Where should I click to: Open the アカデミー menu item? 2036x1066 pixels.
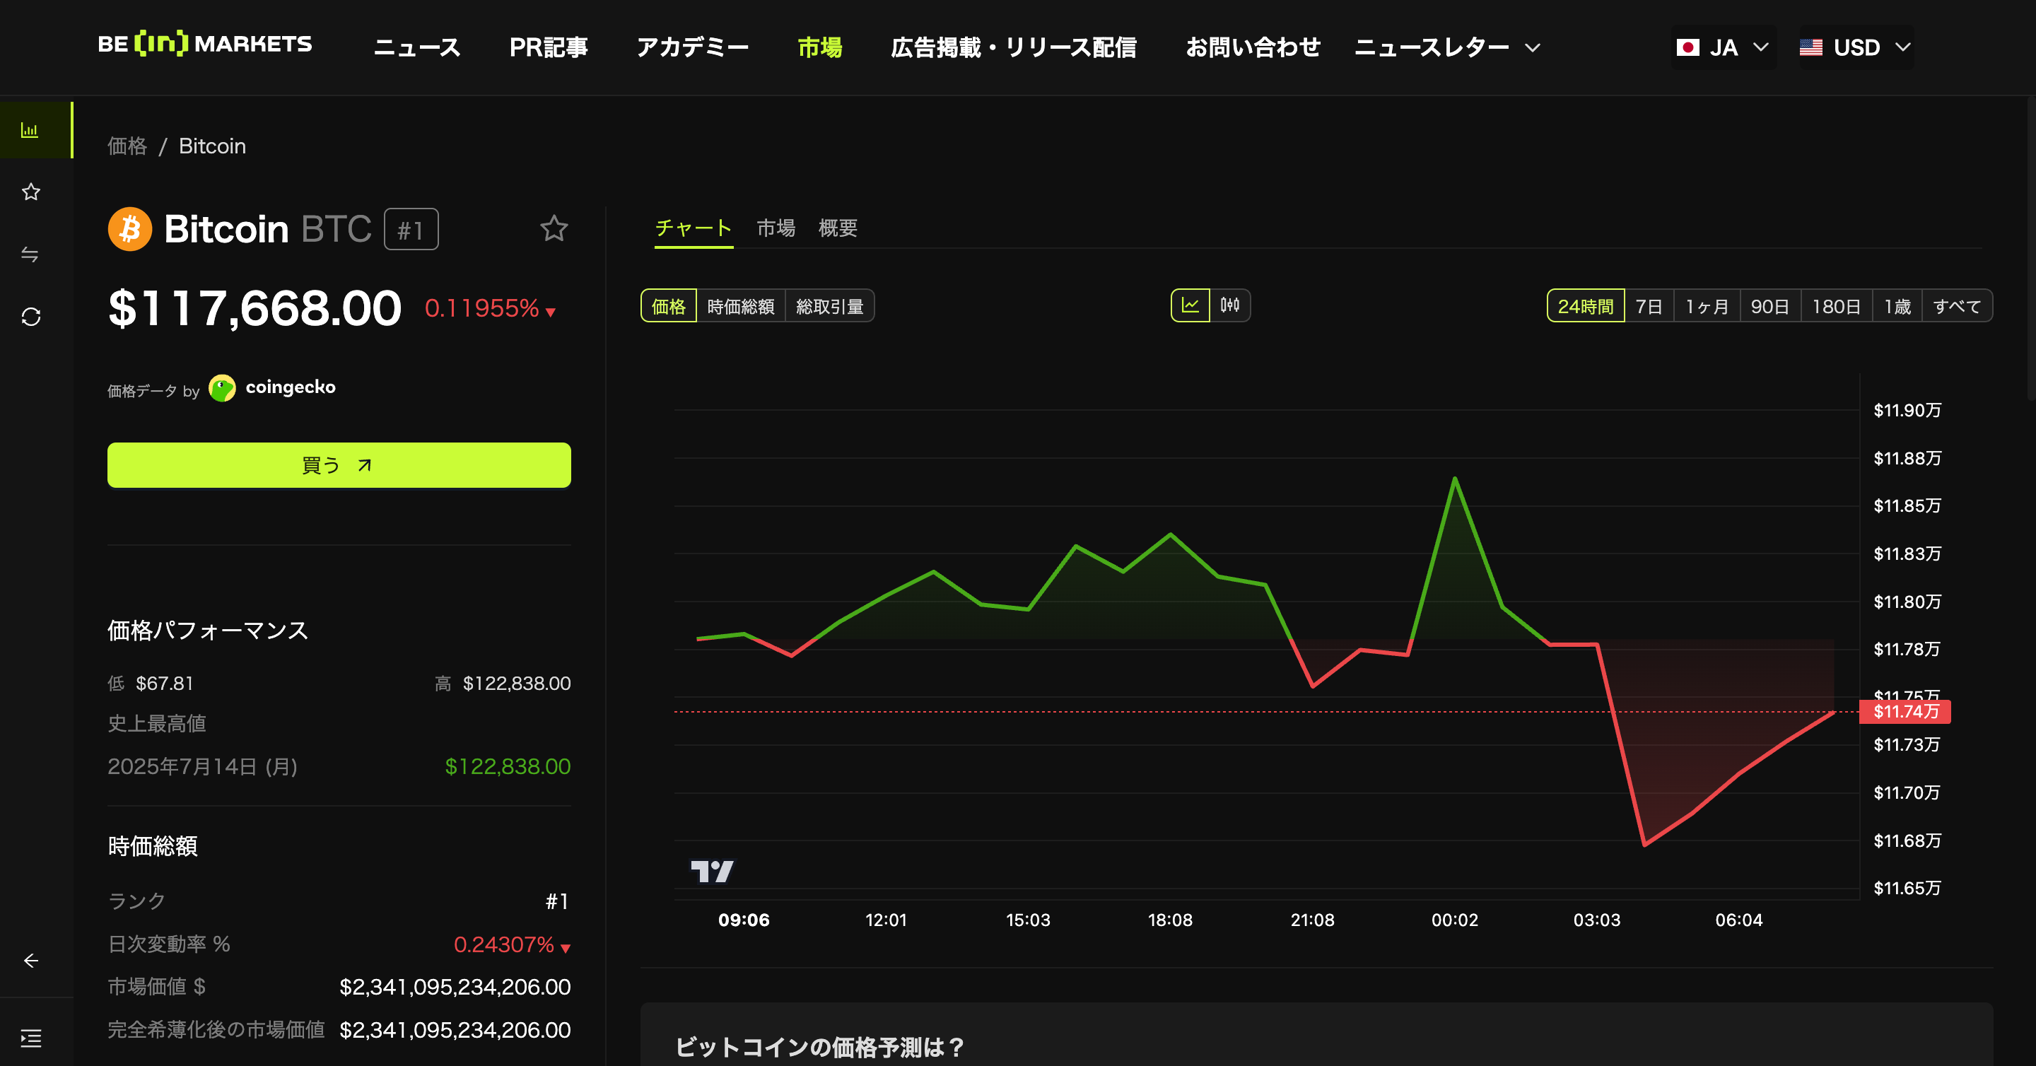tap(692, 47)
